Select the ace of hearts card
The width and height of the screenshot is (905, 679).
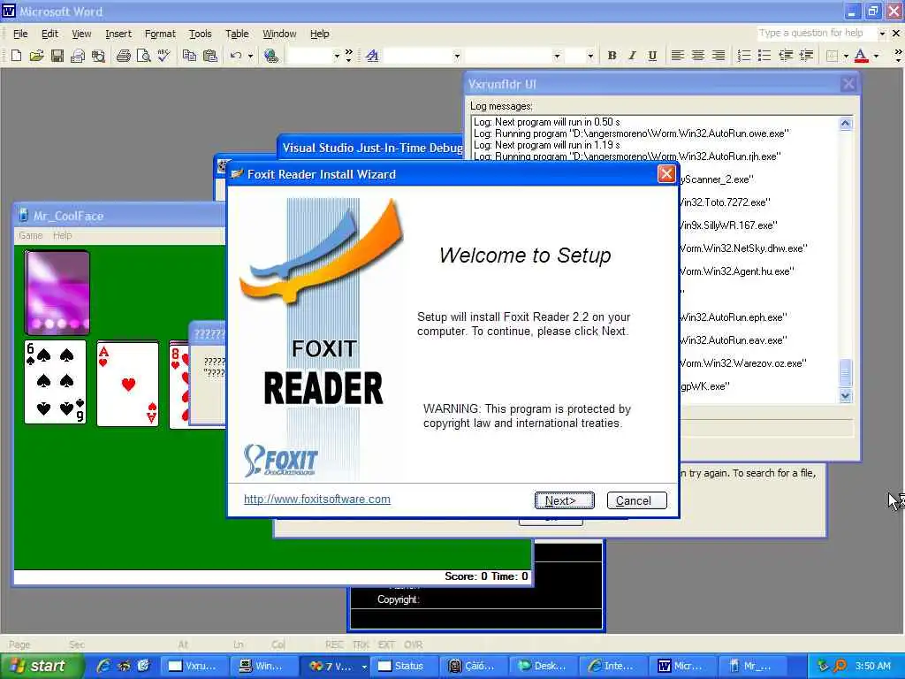point(127,384)
